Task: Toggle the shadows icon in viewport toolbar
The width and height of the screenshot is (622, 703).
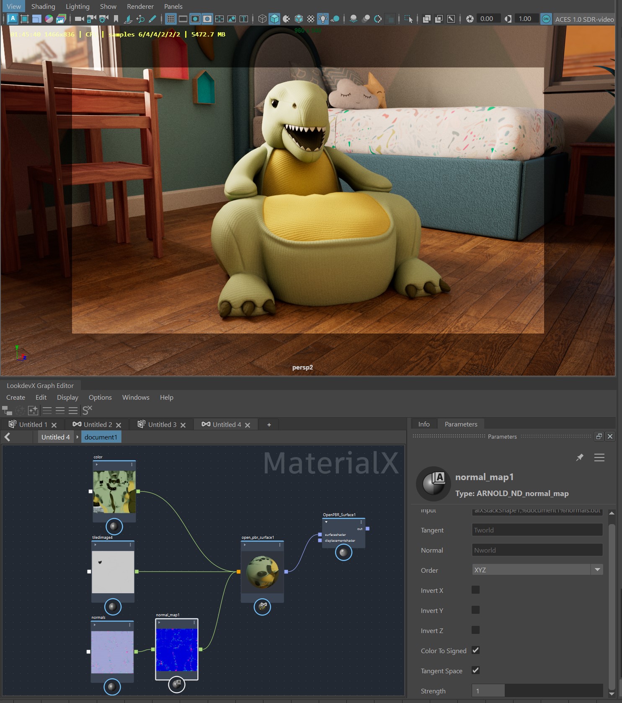Action: click(335, 19)
